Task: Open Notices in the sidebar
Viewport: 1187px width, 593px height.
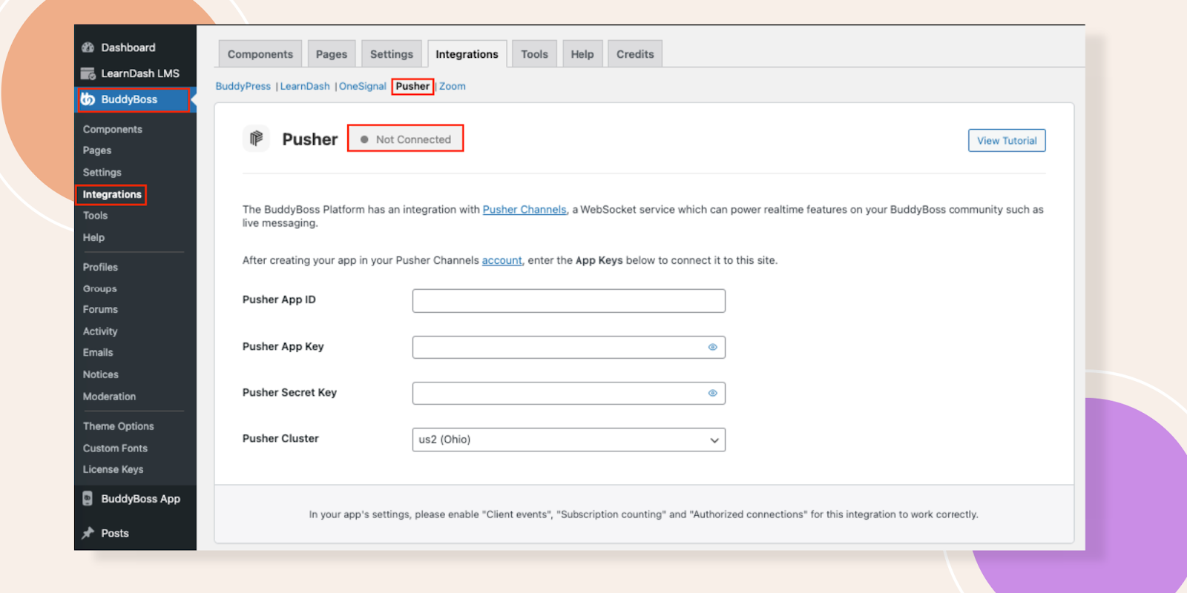Action: point(101,374)
